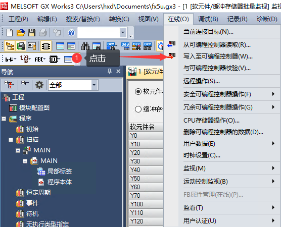Collapse the 扫描 tree node

pyautogui.click(x=11, y=140)
